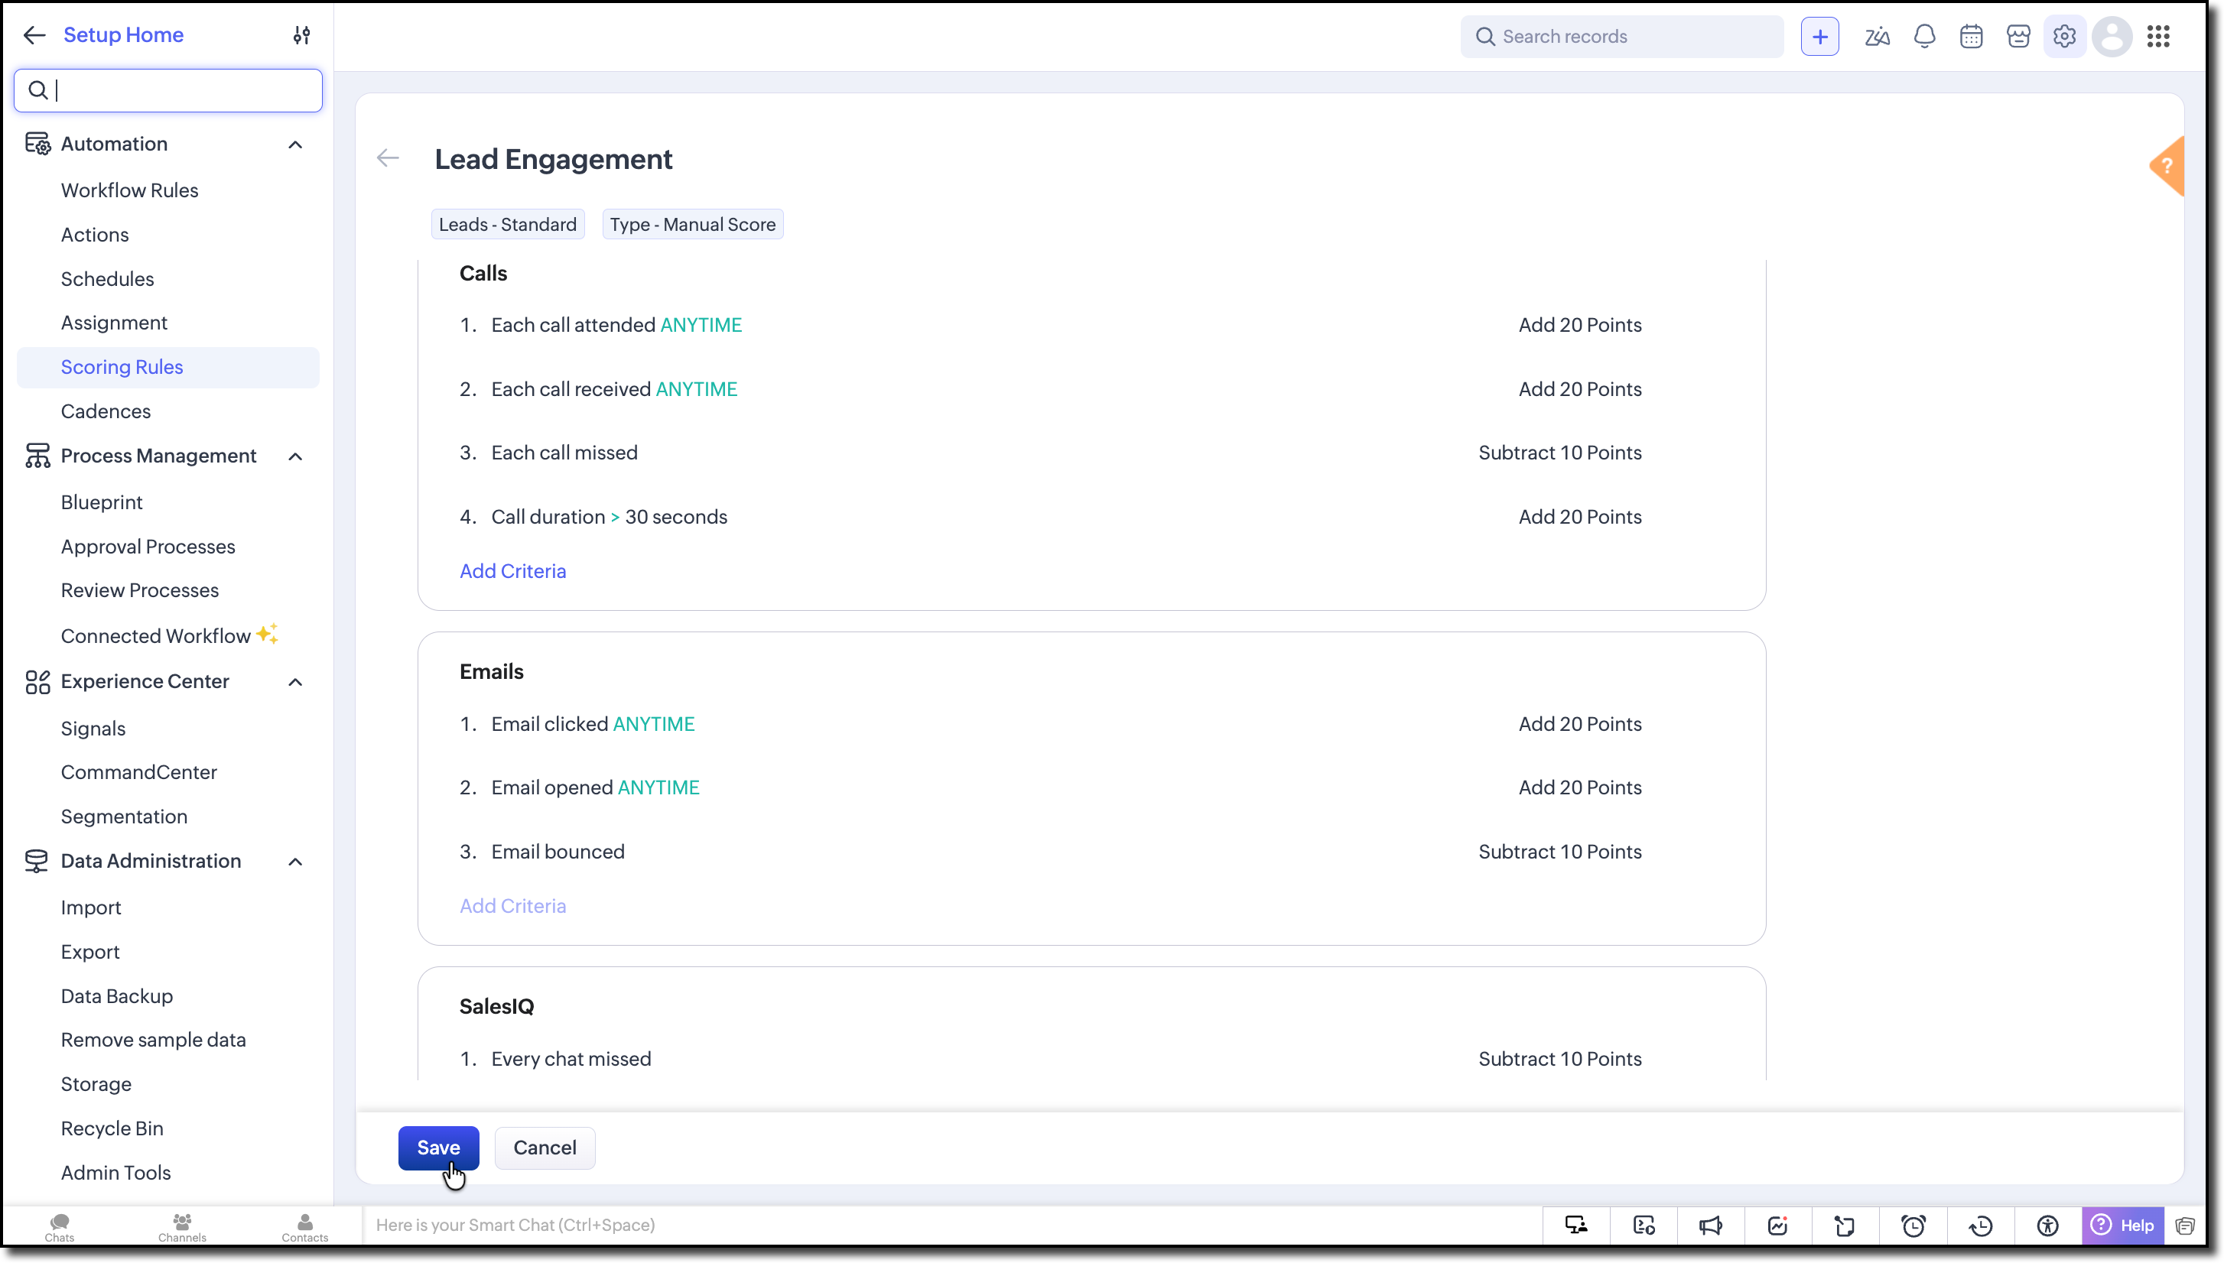Change ANYTIME for Each call received

pyautogui.click(x=697, y=388)
